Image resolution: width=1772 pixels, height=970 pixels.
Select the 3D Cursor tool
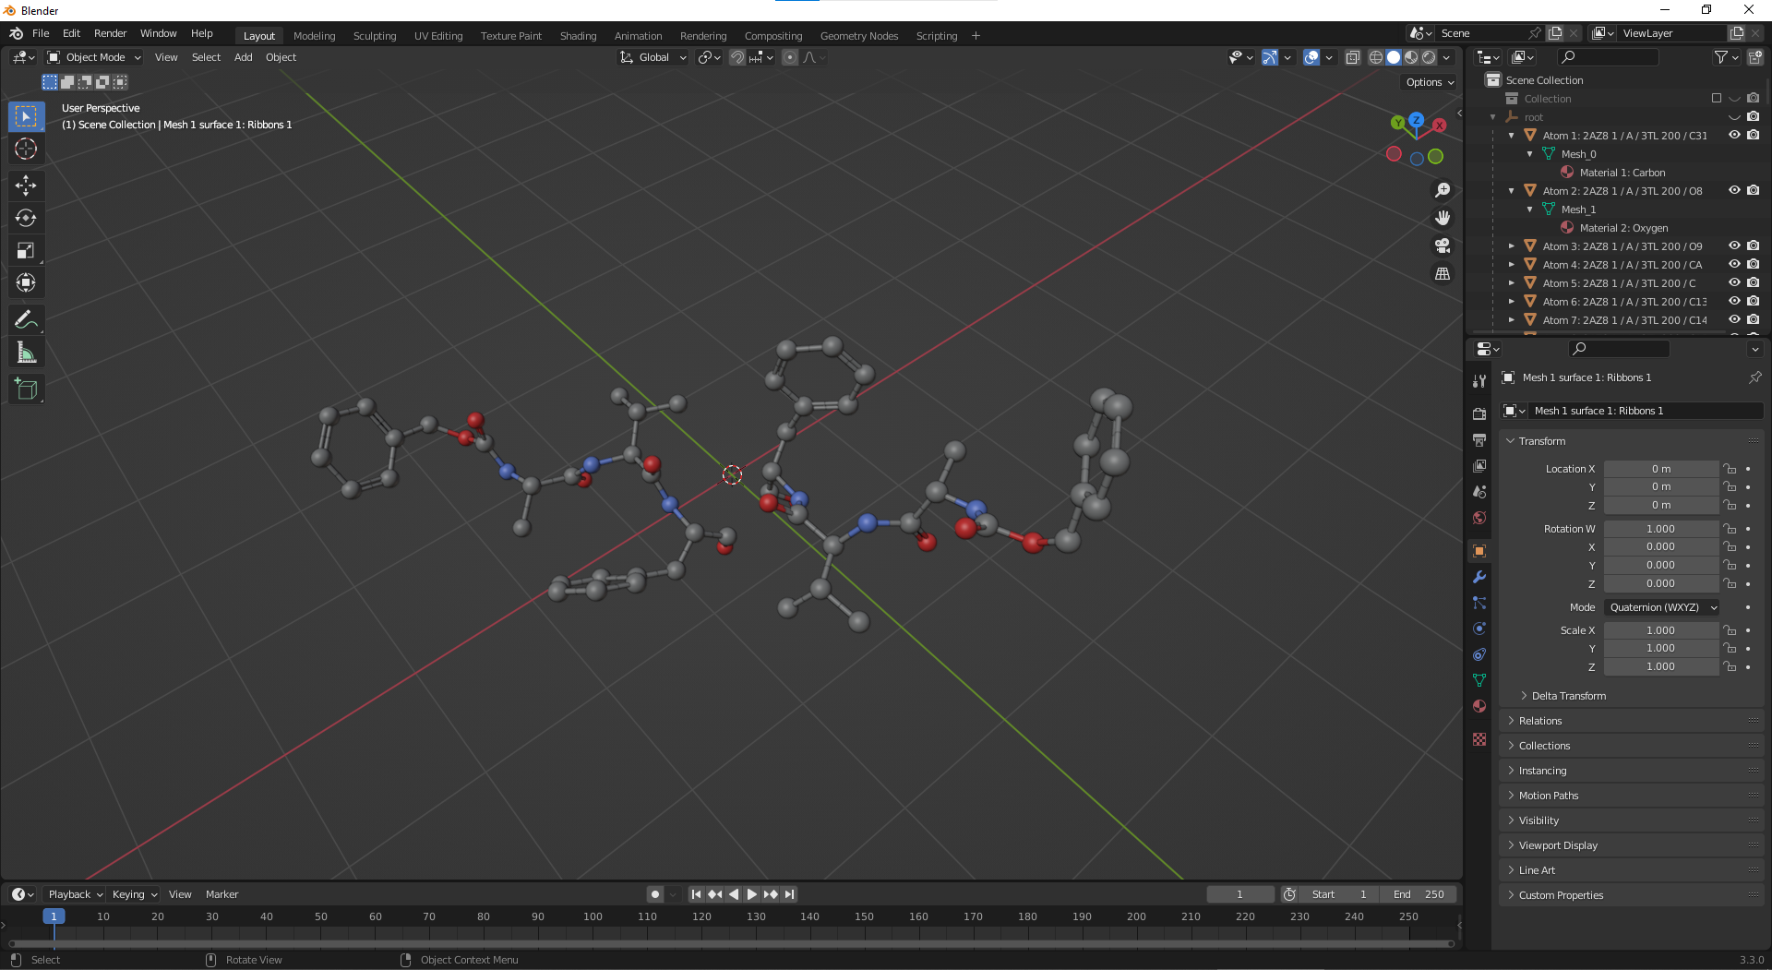point(26,149)
